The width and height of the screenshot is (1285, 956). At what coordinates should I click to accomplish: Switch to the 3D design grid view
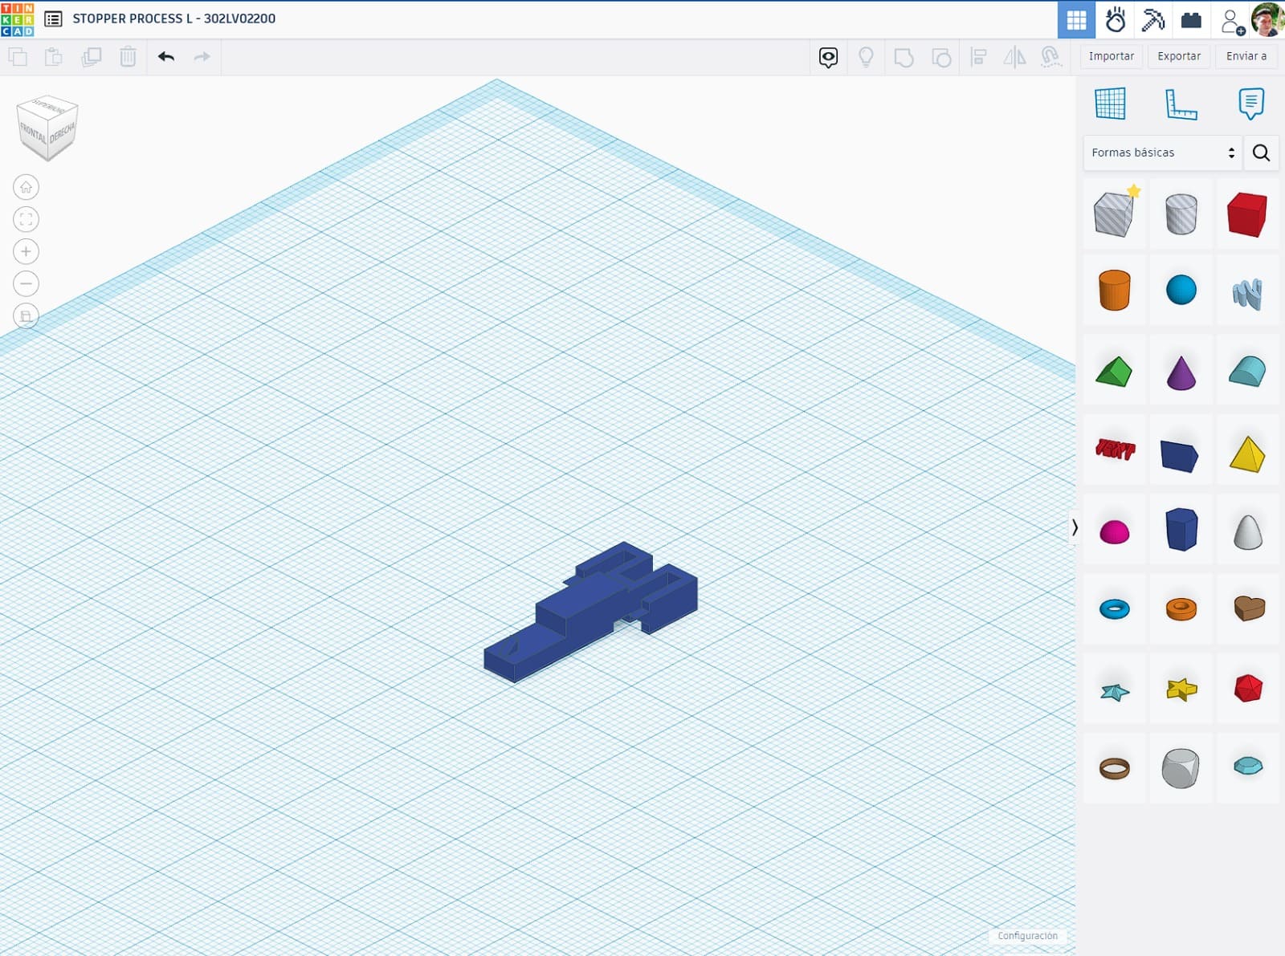1076,20
